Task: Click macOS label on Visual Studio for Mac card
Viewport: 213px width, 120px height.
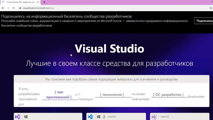Action: (x=165, y=117)
